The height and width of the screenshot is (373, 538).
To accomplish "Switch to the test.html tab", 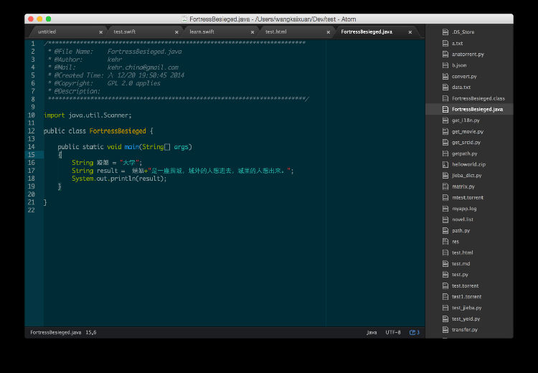I will click(276, 32).
